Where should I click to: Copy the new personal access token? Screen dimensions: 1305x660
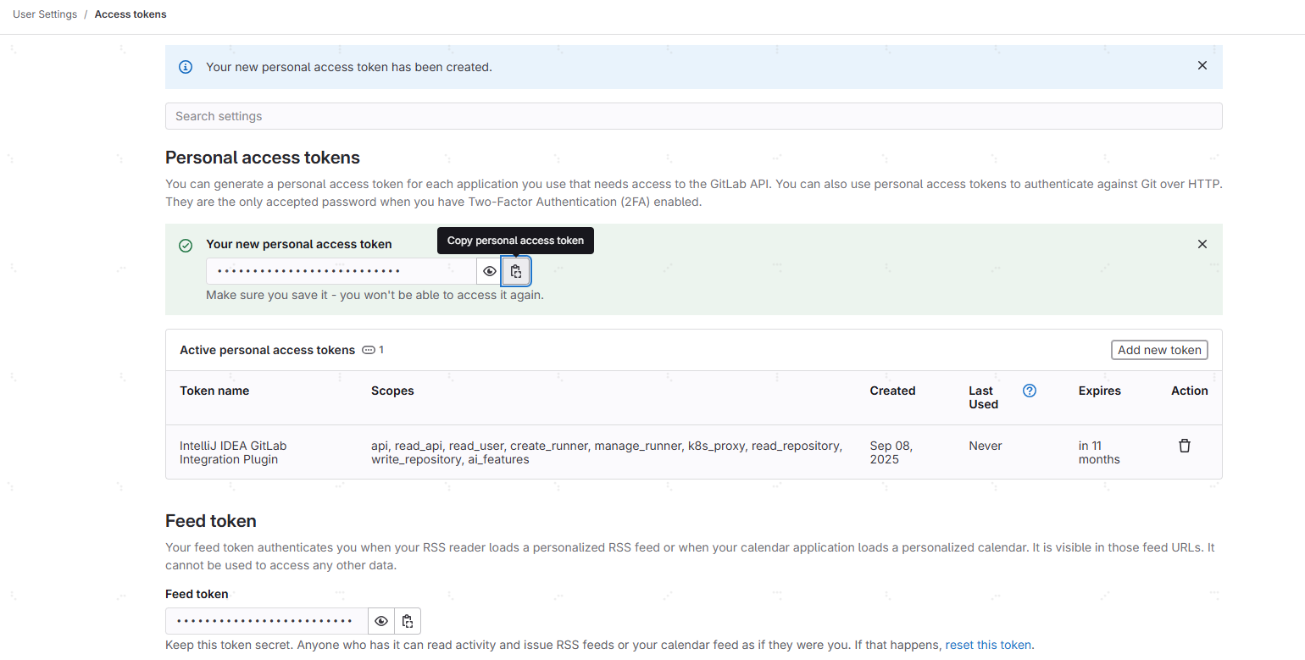[x=516, y=271]
